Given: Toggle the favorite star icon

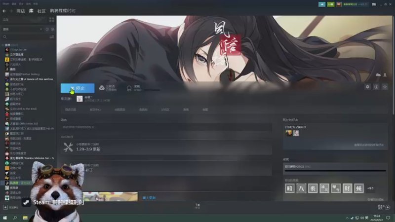Looking at the screenshot, I should [385, 87].
